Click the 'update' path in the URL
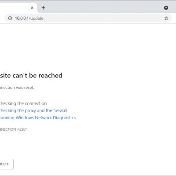This screenshot has height=176, width=176. [x=37, y=18]
